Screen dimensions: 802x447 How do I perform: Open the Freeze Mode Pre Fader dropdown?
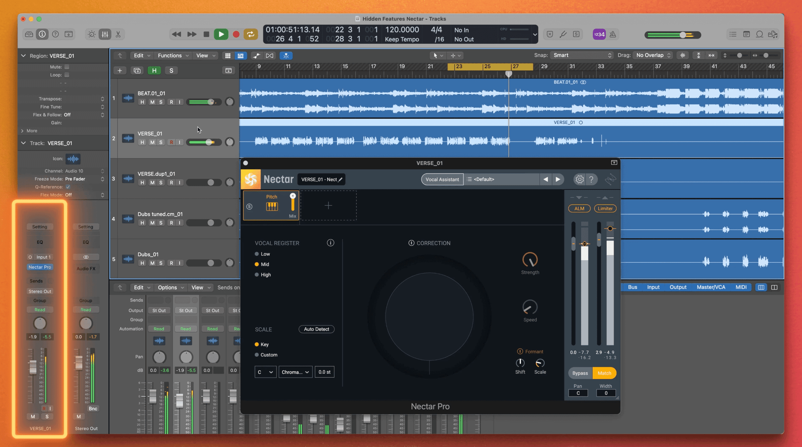pyautogui.click(x=85, y=179)
